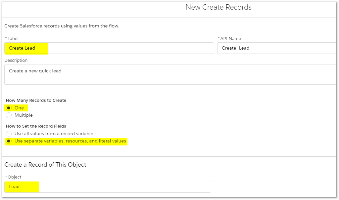Click the API Name input field
Screen dimensions: 339x200
(x=276, y=48)
